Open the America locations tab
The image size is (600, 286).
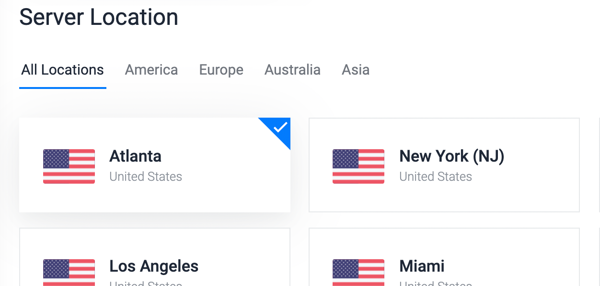[x=151, y=70]
